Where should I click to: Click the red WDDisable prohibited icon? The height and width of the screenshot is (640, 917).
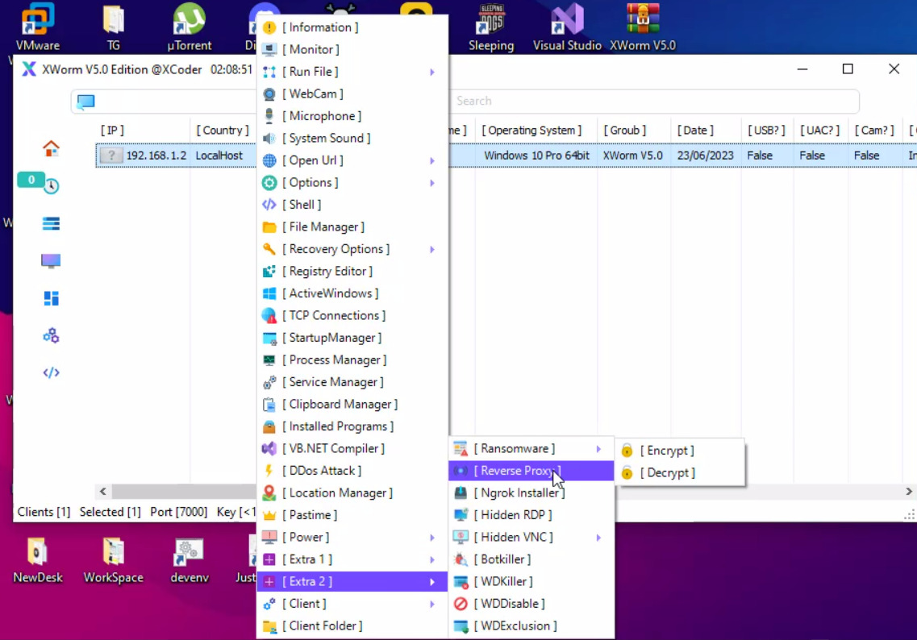tap(461, 604)
